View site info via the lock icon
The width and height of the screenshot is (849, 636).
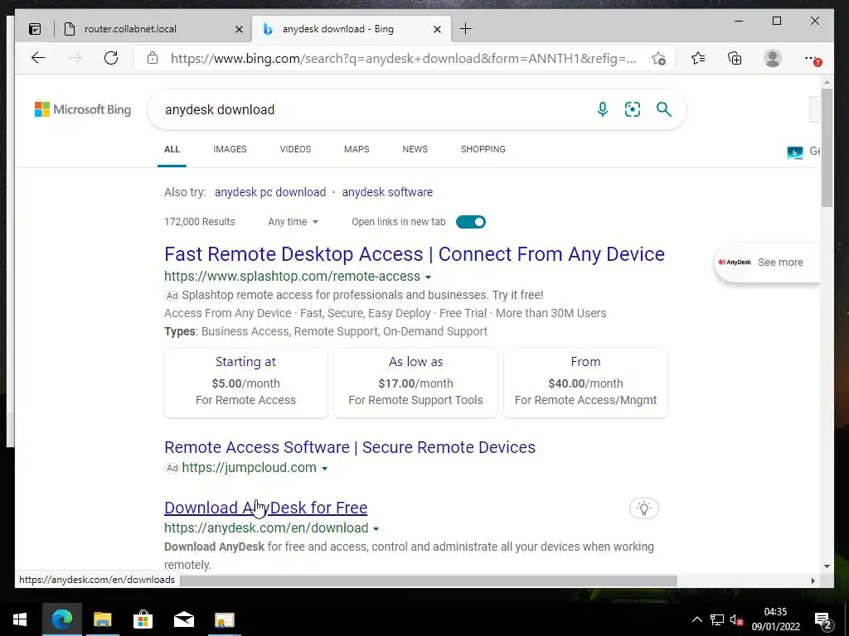(x=153, y=58)
